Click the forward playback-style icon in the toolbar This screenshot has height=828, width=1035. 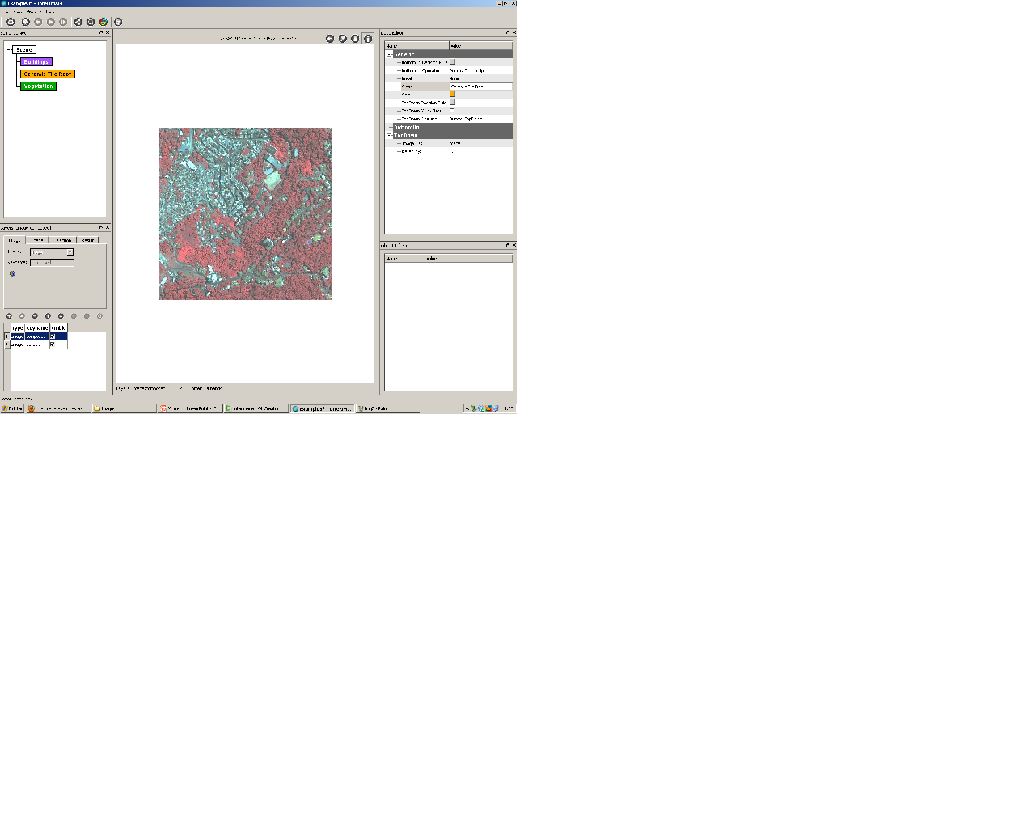point(50,22)
